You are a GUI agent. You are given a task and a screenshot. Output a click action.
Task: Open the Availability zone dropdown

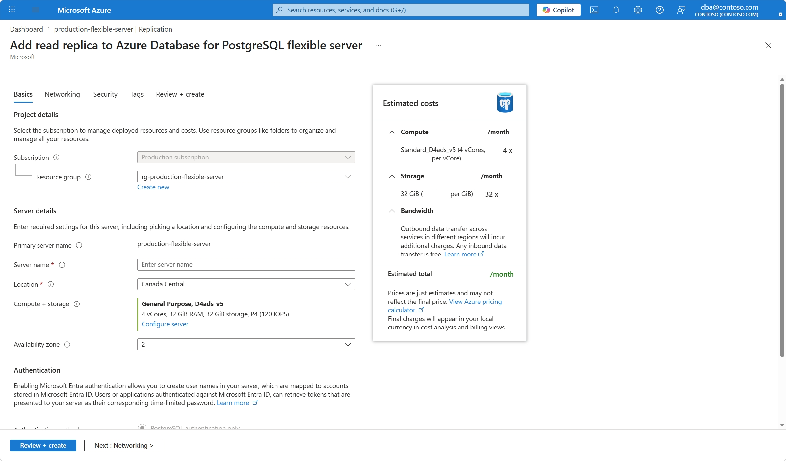[246, 344]
